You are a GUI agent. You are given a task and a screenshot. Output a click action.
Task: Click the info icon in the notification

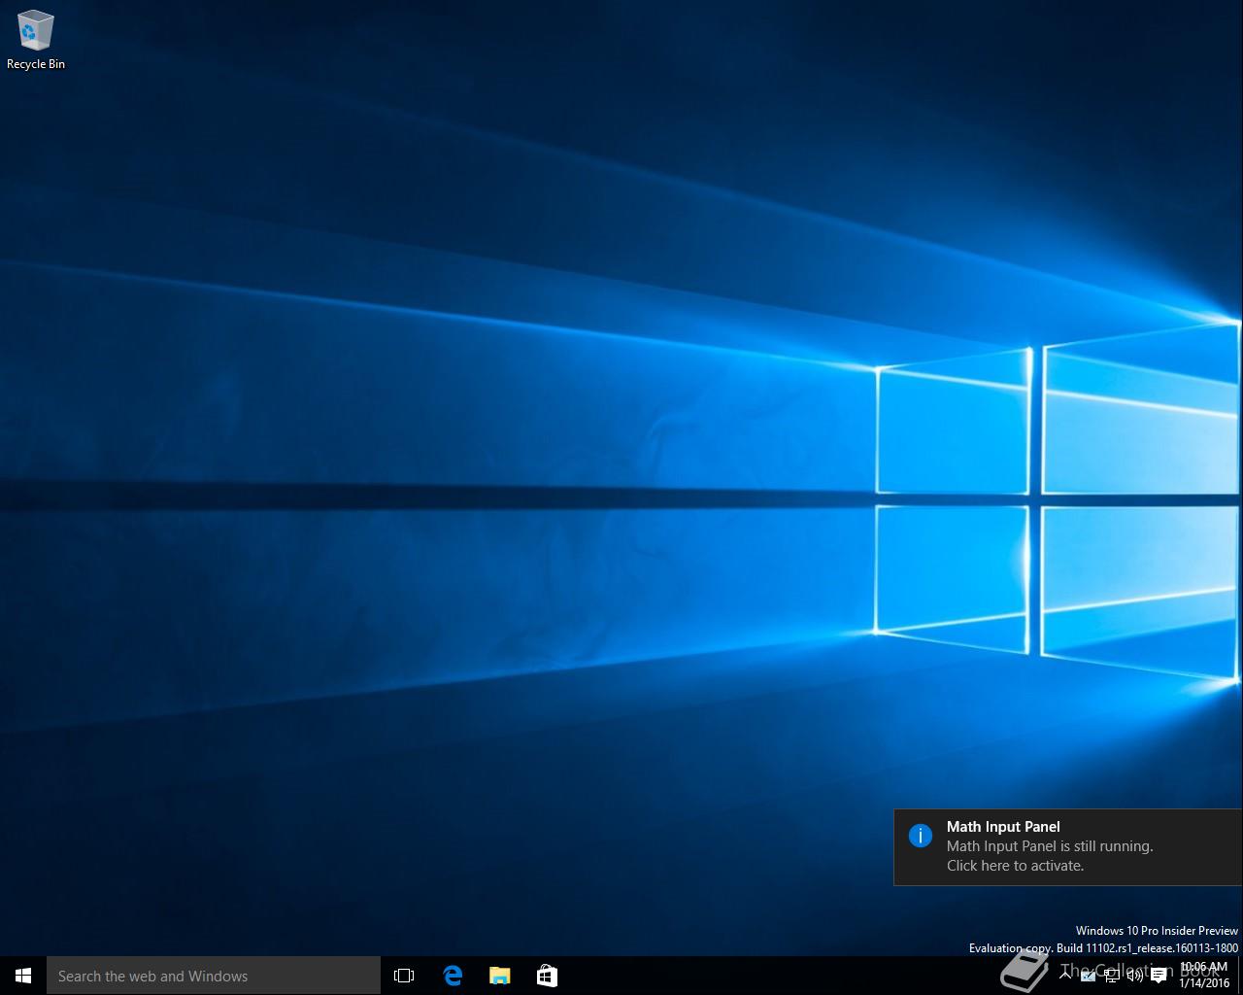coord(920,836)
